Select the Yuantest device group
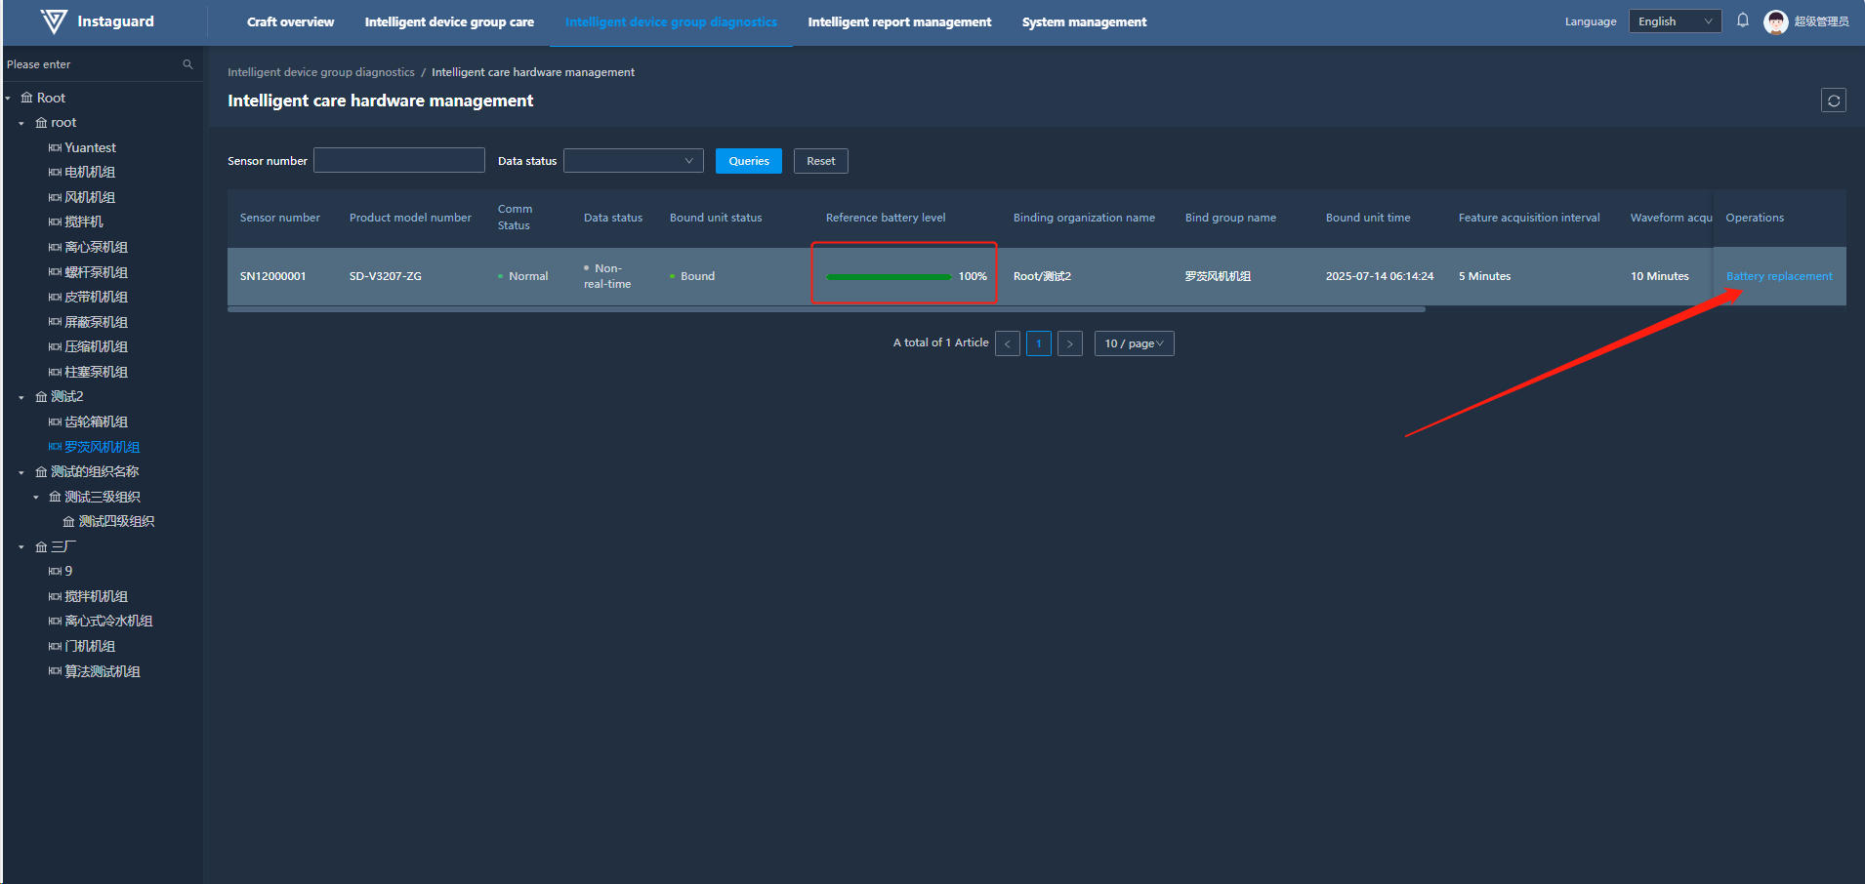The width and height of the screenshot is (1865, 884). [x=90, y=147]
